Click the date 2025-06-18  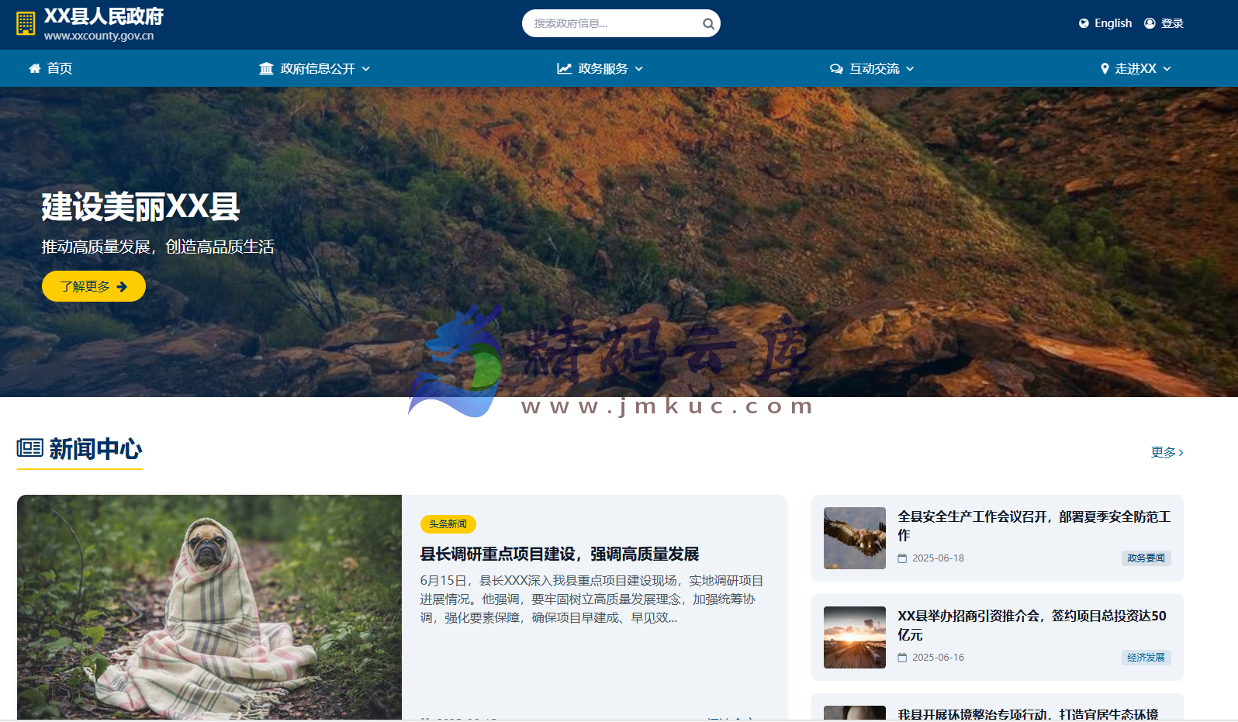tap(938, 558)
